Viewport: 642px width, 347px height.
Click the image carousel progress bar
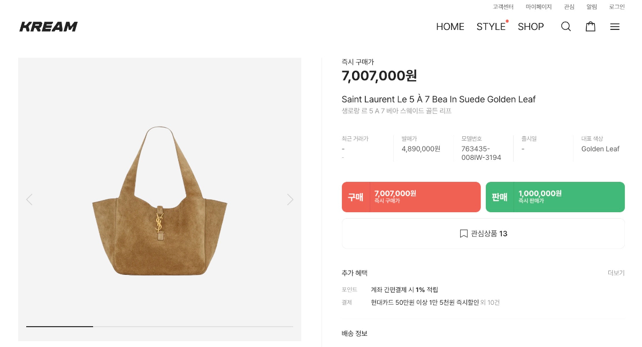click(x=159, y=326)
